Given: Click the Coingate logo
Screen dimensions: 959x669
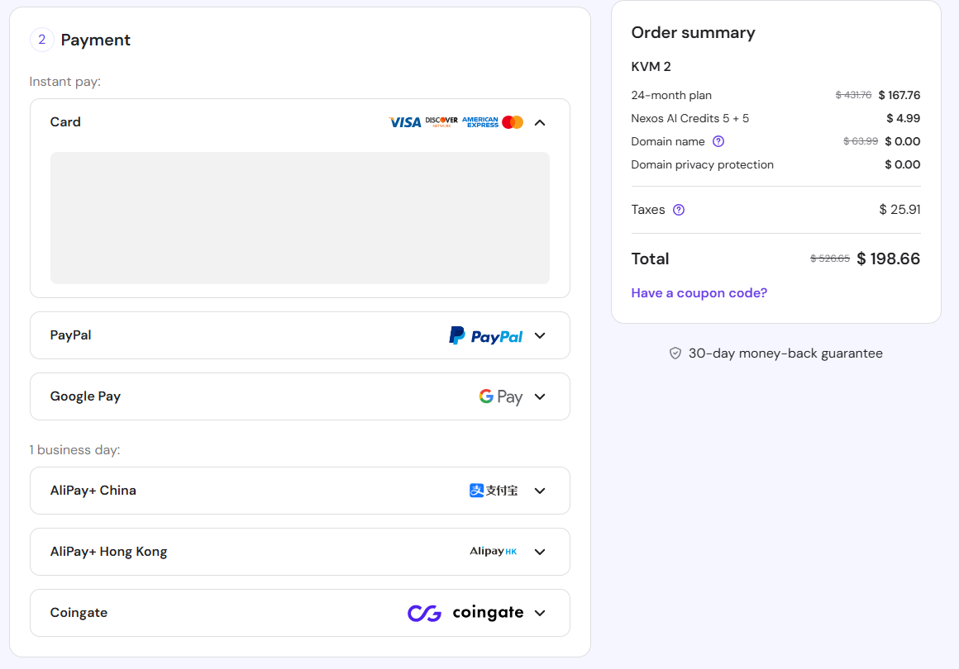Looking at the screenshot, I should click(x=465, y=613).
